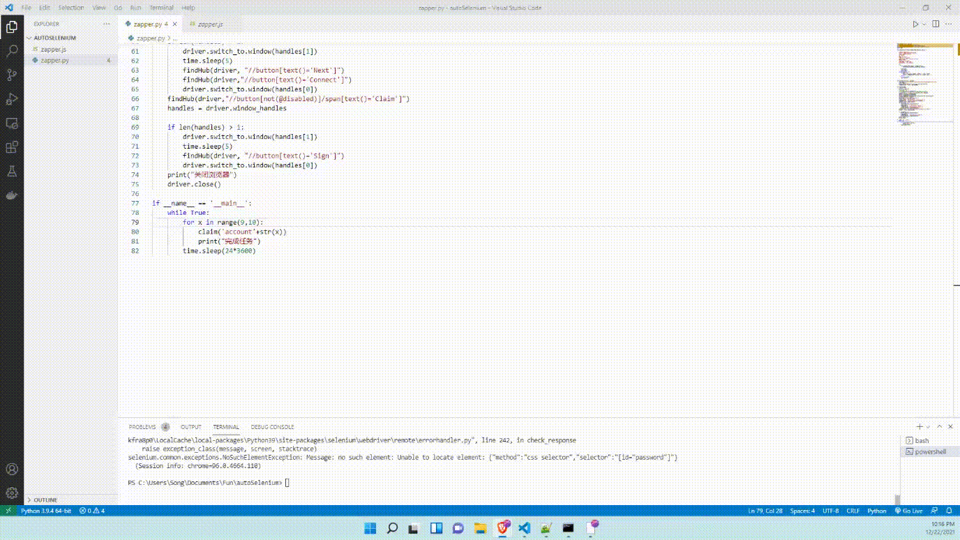The height and width of the screenshot is (540, 960).
Task: Open the run options dropdown arrow
Action: 924,24
